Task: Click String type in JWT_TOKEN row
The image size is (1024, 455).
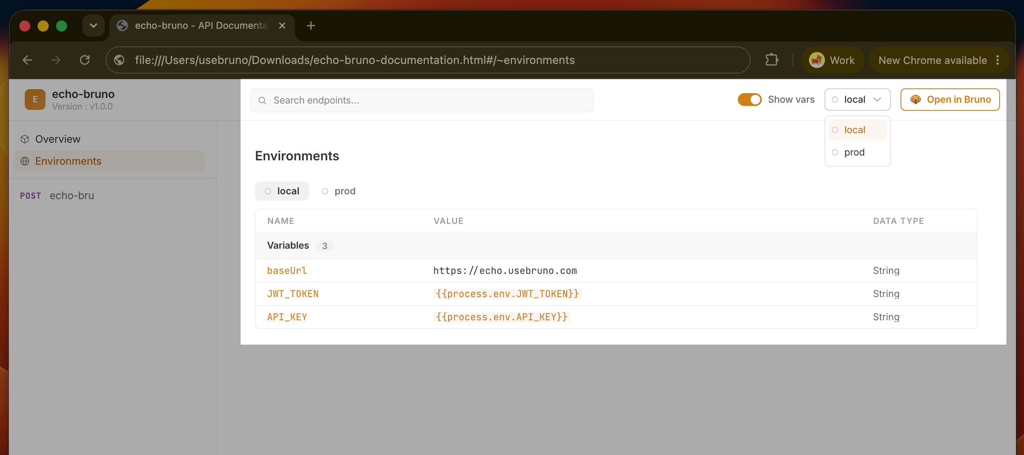Action: (x=886, y=294)
